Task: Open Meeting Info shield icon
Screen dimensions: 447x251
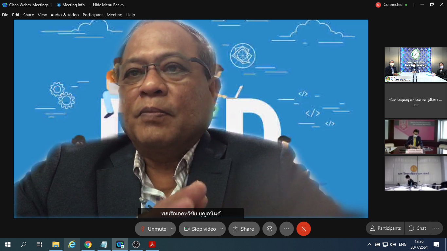Action: (59, 5)
